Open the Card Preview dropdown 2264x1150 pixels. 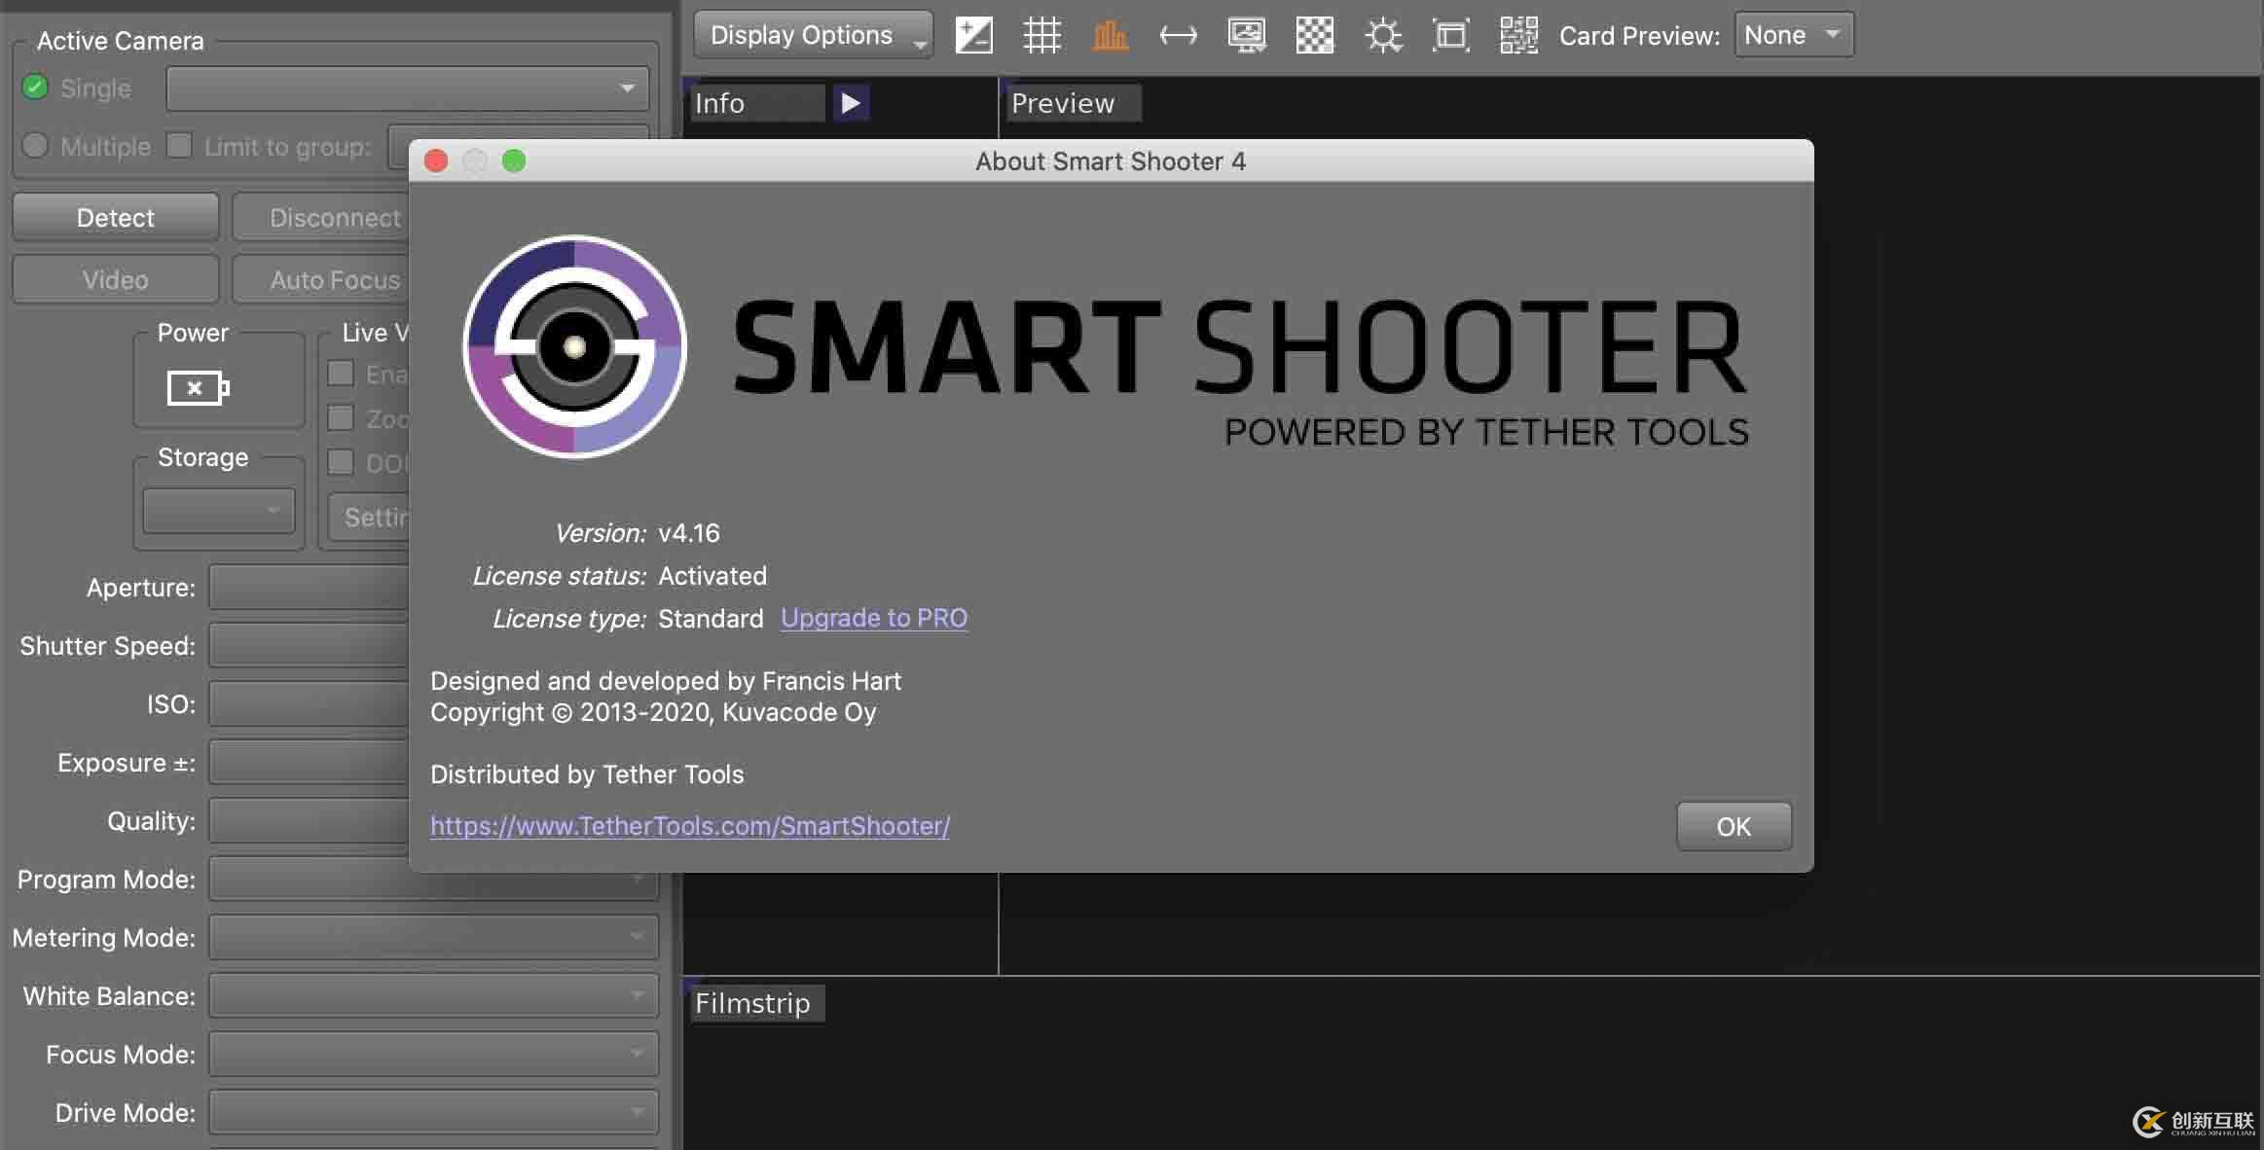pyautogui.click(x=1790, y=32)
